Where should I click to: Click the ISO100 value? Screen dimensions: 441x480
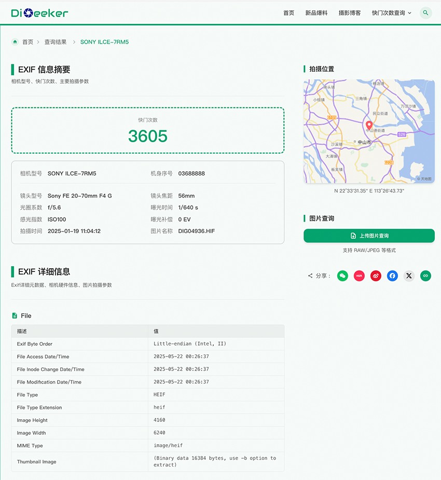pos(57,220)
